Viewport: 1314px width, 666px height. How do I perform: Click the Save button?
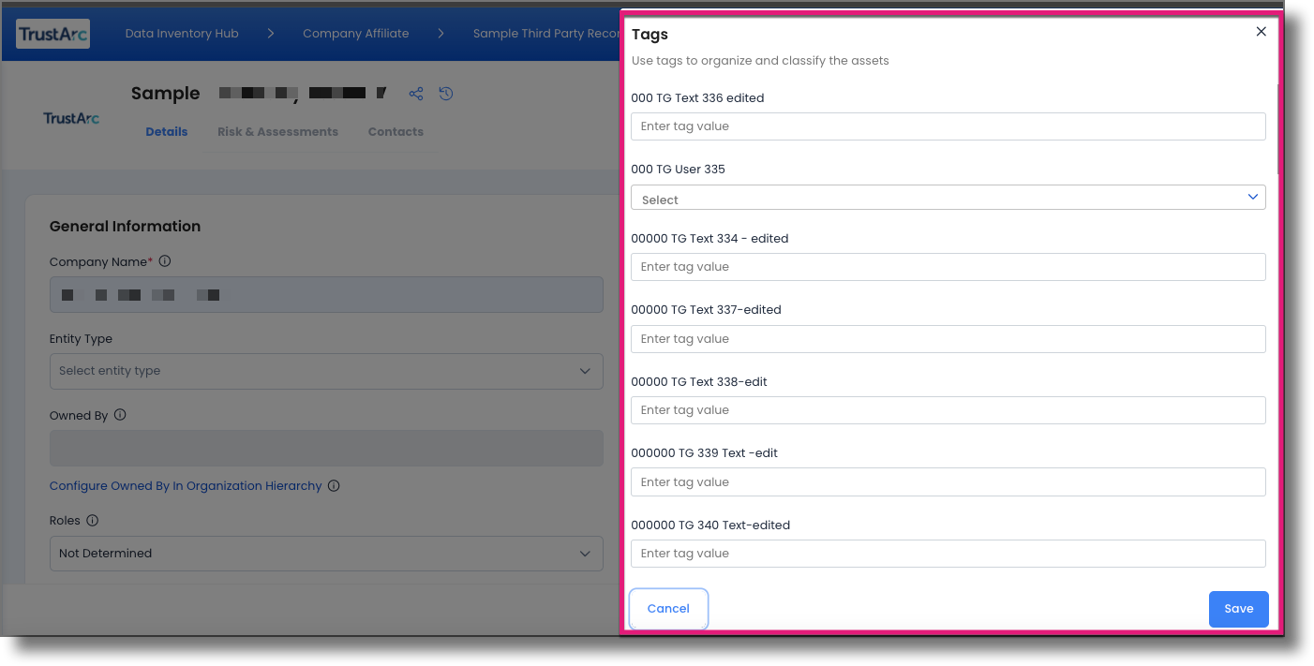tap(1238, 609)
